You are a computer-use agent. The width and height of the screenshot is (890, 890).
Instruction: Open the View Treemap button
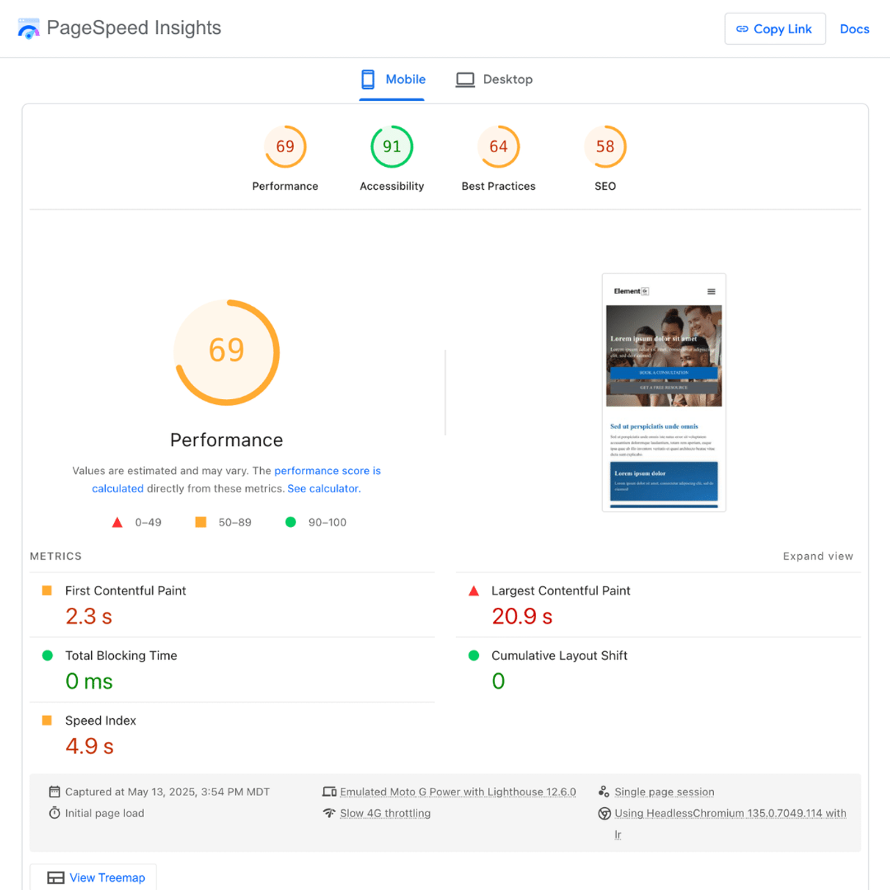(x=93, y=877)
